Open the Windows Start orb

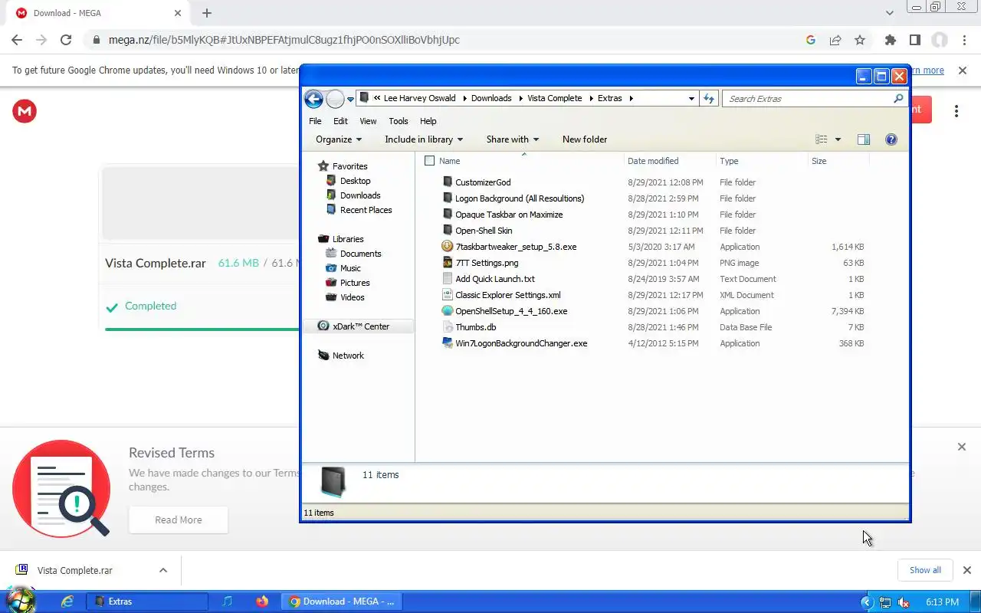pyautogui.click(x=20, y=600)
